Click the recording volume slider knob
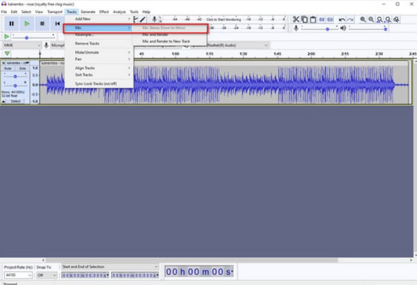The image size is (417, 285). pyautogui.click(x=328, y=29)
